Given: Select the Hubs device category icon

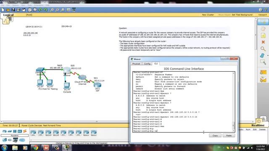Looking at the screenshot, I should click(15, 131).
